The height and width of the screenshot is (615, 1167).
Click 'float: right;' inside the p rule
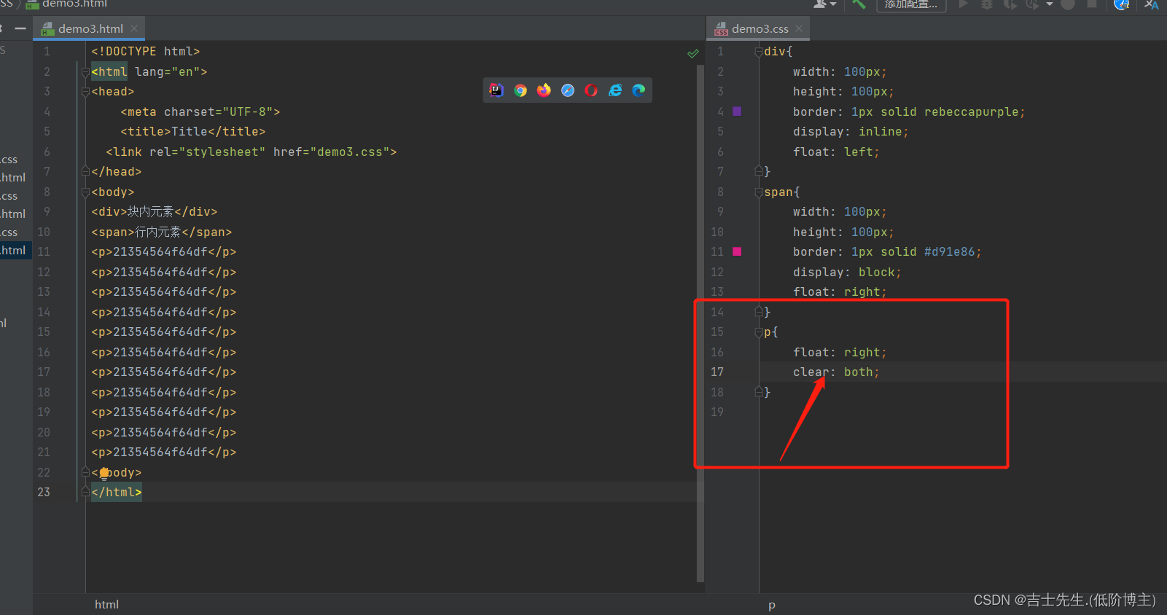tap(840, 353)
